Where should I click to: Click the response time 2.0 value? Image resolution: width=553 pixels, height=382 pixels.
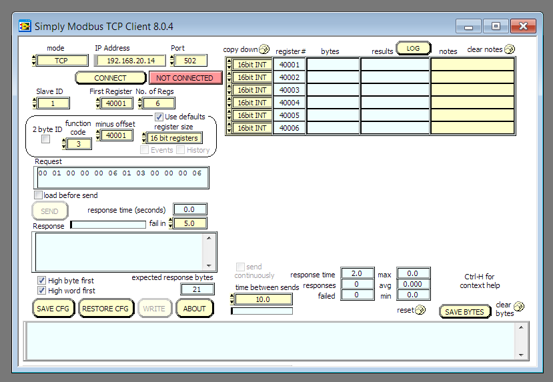357,273
